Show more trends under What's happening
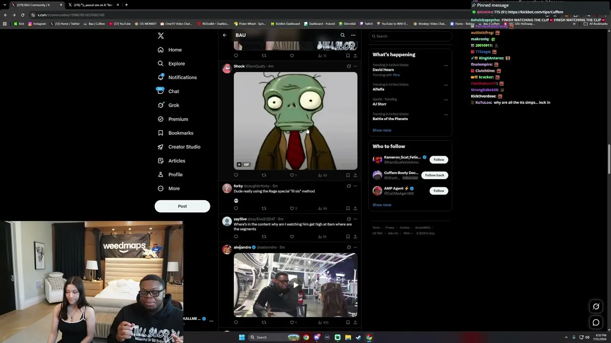 pos(382,130)
